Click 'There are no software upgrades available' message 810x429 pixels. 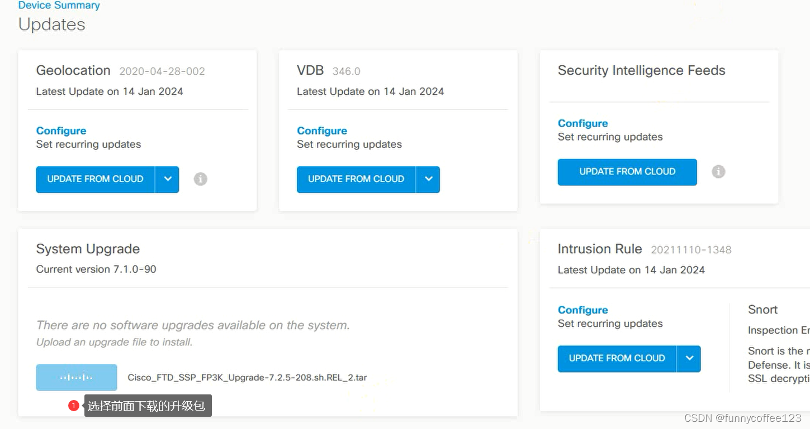click(193, 325)
